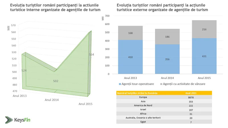Click the 356 value in the 2014 bar
The image size is (228, 128).
pos(167,59)
